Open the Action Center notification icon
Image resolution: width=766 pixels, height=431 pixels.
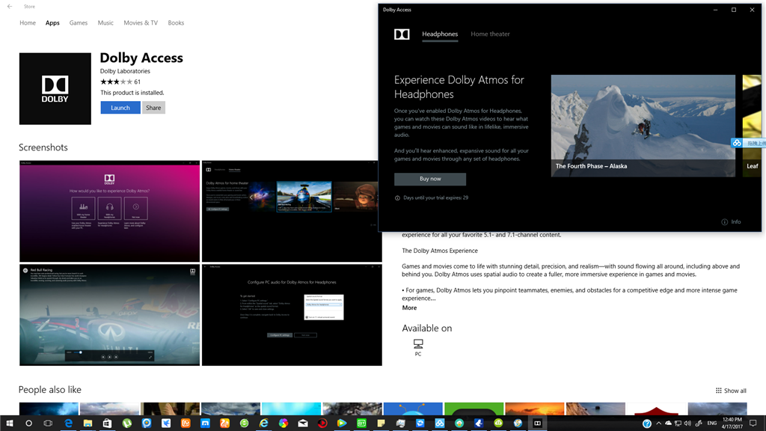753,424
